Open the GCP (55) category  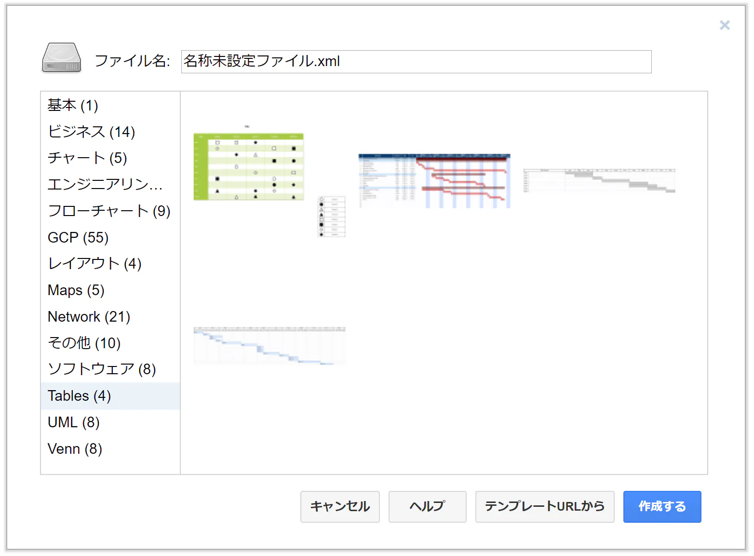click(110, 237)
